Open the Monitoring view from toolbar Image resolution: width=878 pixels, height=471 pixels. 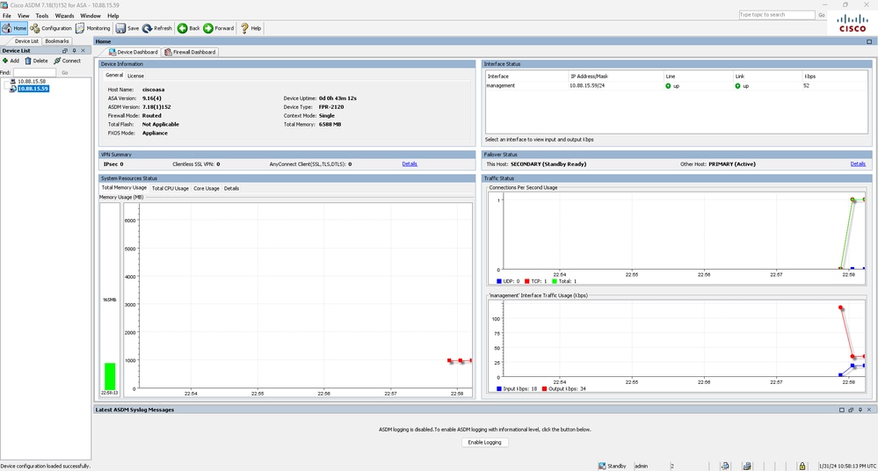[93, 28]
